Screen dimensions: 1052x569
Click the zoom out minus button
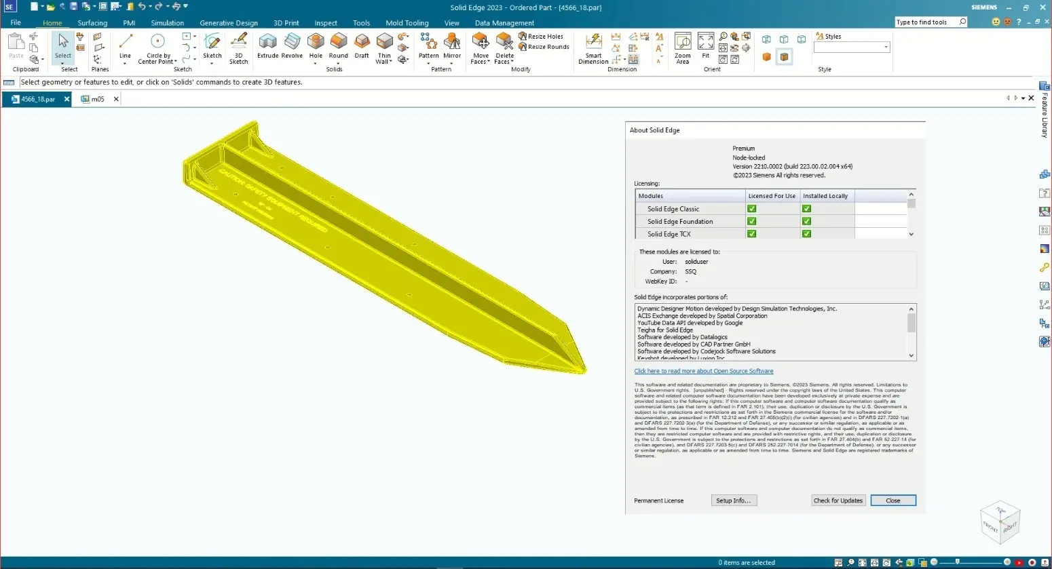[934, 562]
